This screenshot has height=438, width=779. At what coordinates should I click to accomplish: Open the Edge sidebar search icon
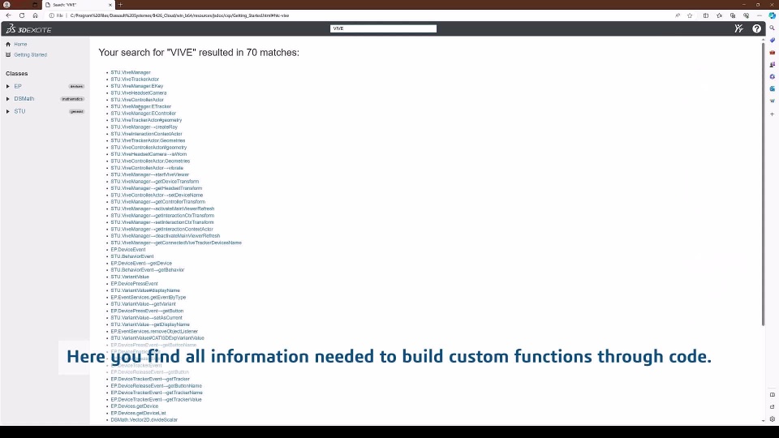point(773,28)
